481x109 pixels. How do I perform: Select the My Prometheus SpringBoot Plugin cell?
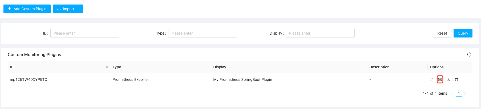tap(242, 79)
